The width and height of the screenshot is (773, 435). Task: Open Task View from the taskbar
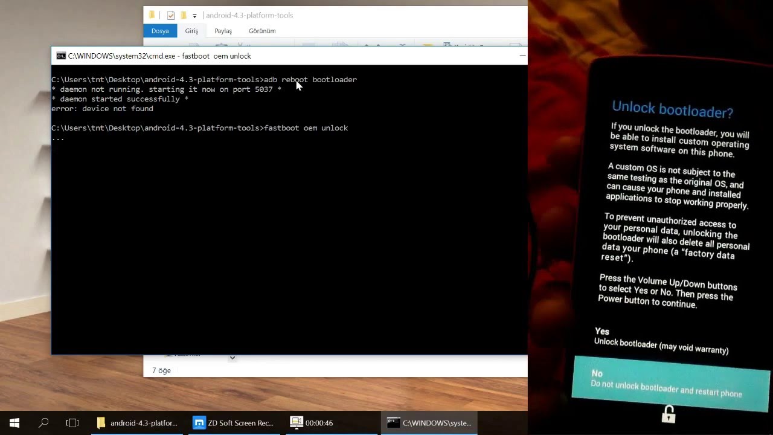(72, 423)
